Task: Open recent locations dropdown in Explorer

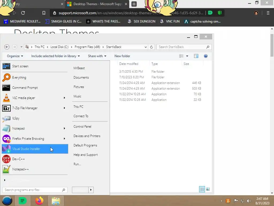Action: pyautogui.click(x=21, y=47)
